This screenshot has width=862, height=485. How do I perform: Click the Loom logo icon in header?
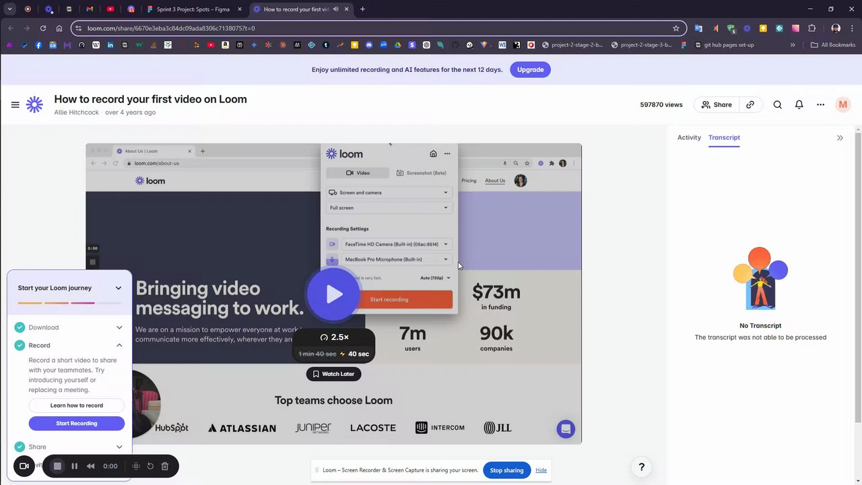(34, 104)
